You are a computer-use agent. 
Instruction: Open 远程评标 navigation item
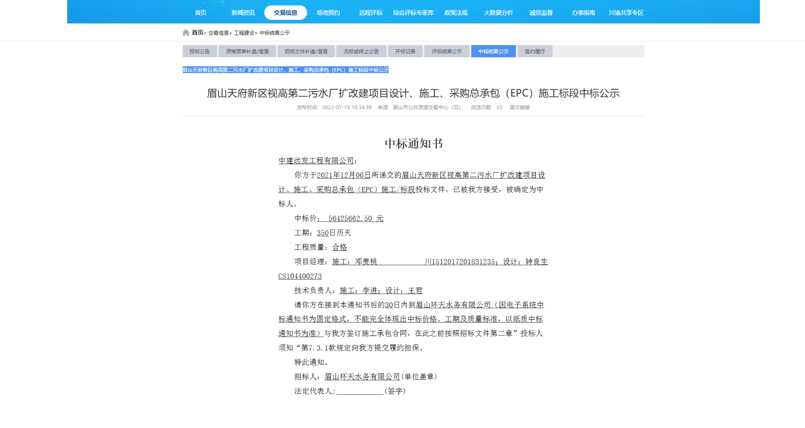point(371,13)
